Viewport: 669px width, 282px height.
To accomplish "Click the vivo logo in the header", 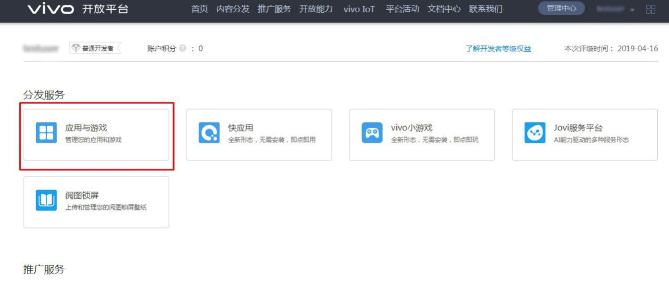I will (51, 9).
